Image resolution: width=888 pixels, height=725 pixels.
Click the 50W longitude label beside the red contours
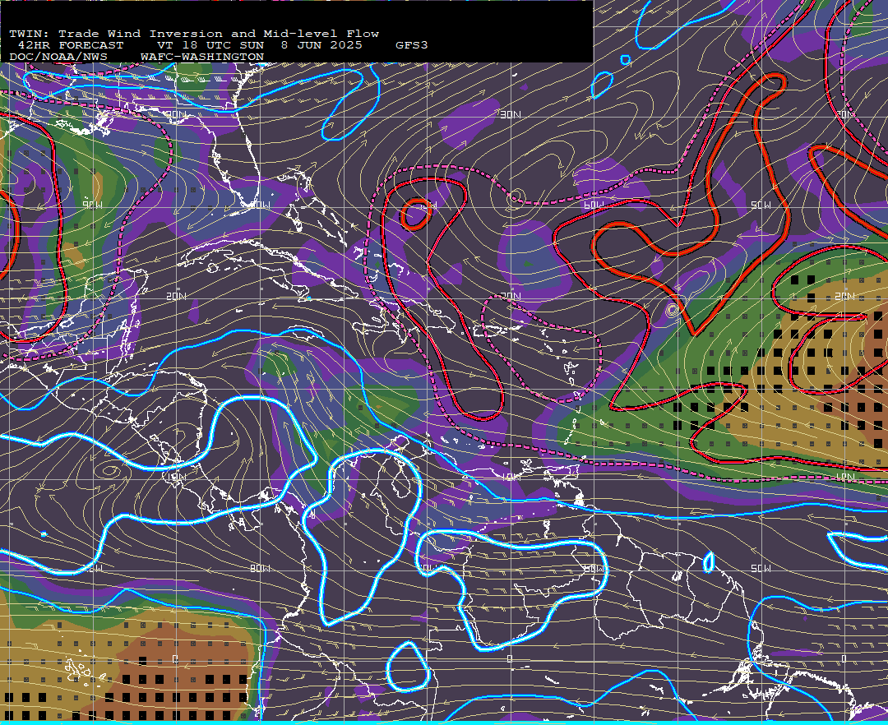pyautogui.click(x=761, y=205)
